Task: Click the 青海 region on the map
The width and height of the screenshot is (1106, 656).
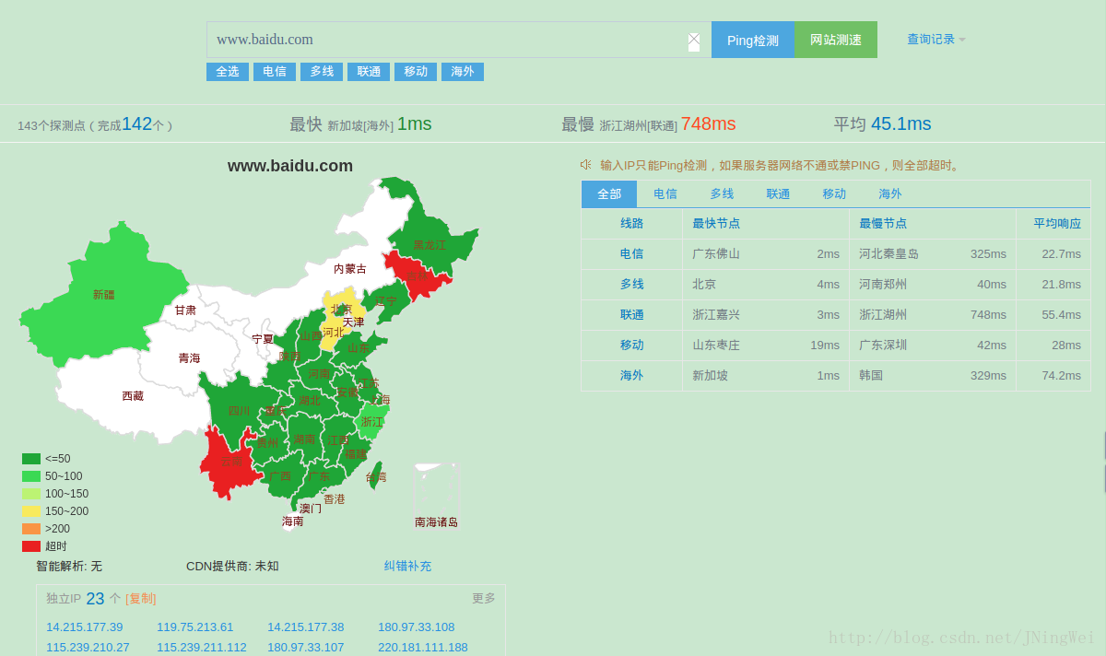Action: pyautogui.click(x=189, y=358)
